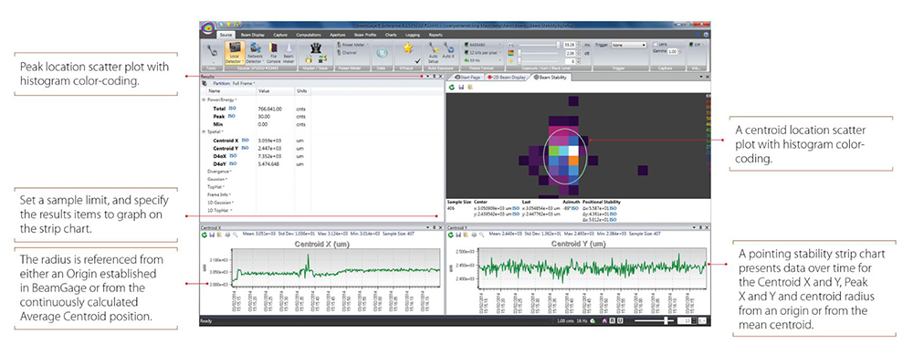Open the 30 Hz frame rate dropdown
This screenshot has height=355, width=913.
pos(482,60)
